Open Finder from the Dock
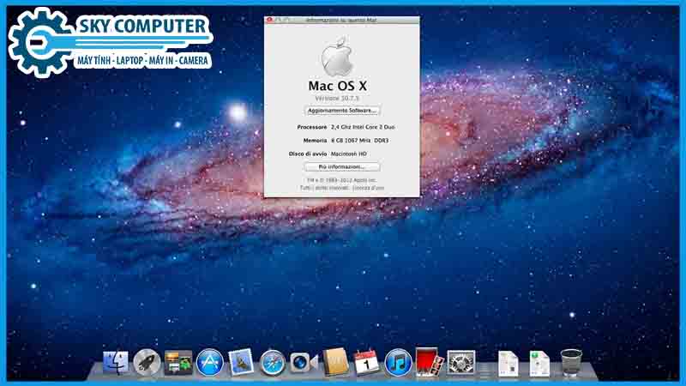Image resolution: width=686 pixels, height=386 pixels. (116, 362)
